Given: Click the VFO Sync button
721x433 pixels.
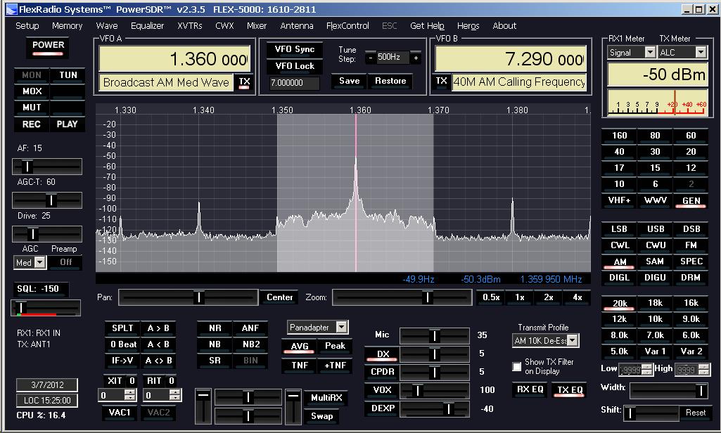Looking at the screenshot, I should [x=294, y=50].
